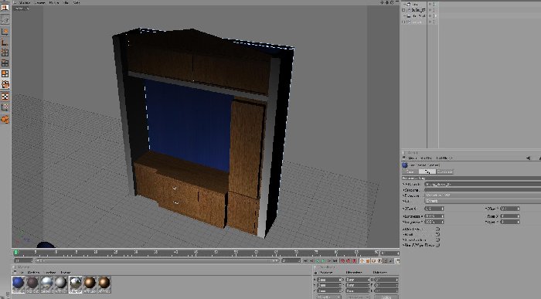Select the Use Model tool with orange dot
Viewport: 541px width, 299px height.
click(x=5, y=32)
